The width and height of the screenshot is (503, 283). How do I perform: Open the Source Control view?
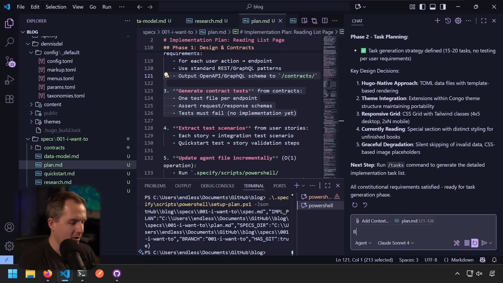pos(9,61)
